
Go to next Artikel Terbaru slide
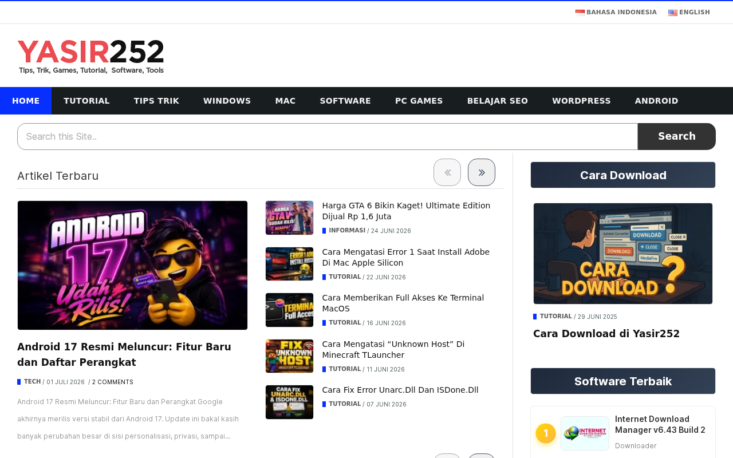click(482, 172)
